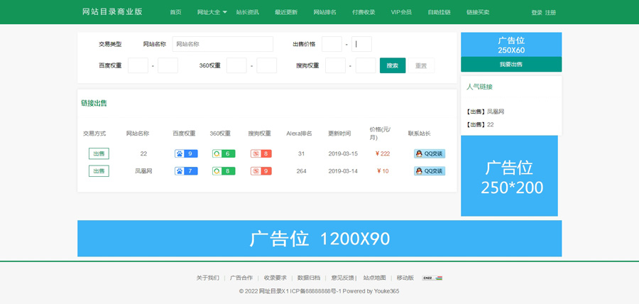Image resolution: width=639 pixels, height=304 pixels.
Task: Open QQ交谈 chat for 凤凰网
Action: point(429,171)
